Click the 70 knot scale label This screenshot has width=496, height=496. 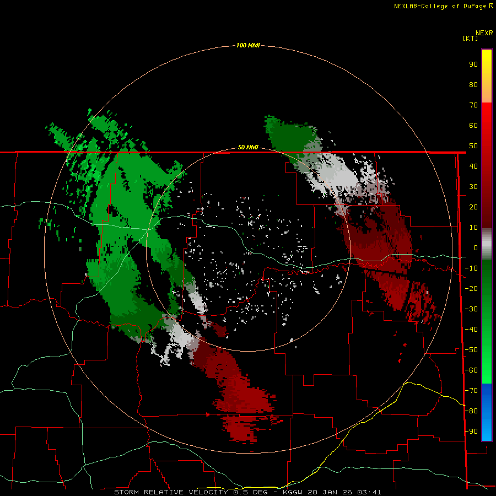click(x=473, y=105)
